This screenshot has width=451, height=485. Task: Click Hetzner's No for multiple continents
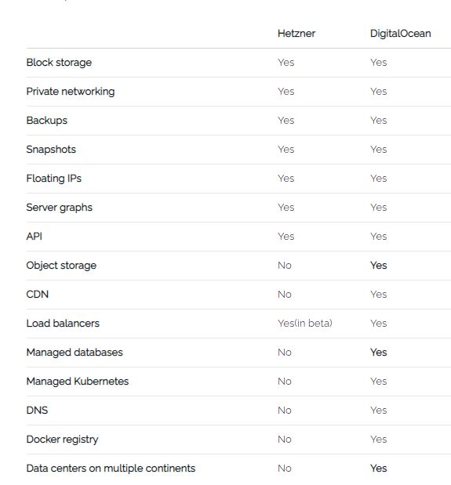click(285, 469)
